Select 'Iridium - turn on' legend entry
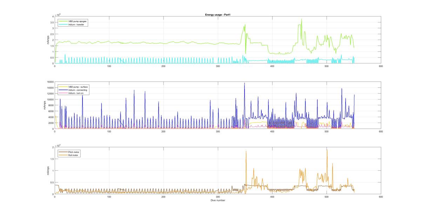The height and width of the screenshot is (218, 421). (76, 94)
